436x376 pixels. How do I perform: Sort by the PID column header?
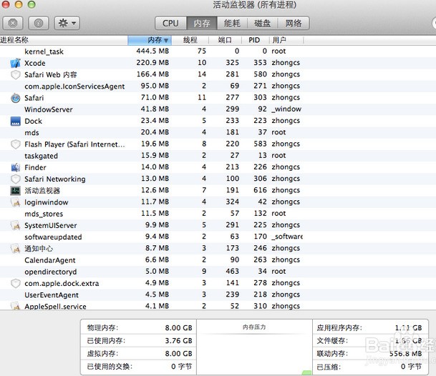254,40
